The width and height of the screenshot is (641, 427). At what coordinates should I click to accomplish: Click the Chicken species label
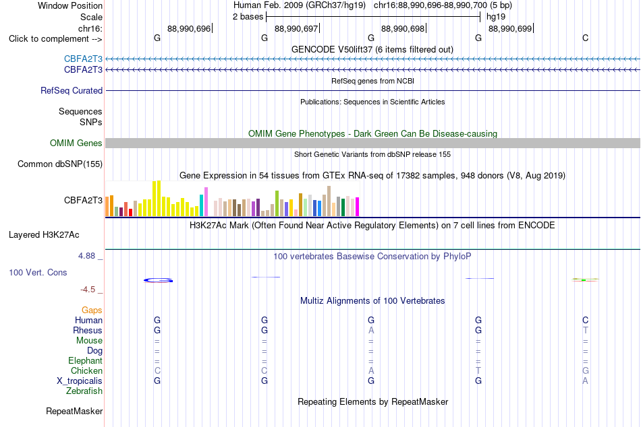coord(86,370)
